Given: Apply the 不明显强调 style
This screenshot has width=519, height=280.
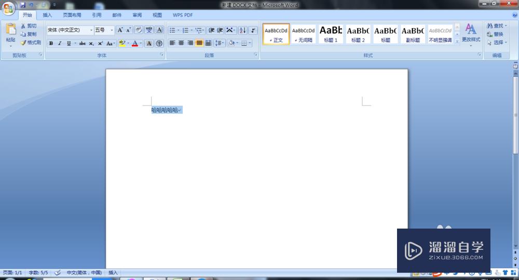Looking at the screenshot, I should 440,34.
